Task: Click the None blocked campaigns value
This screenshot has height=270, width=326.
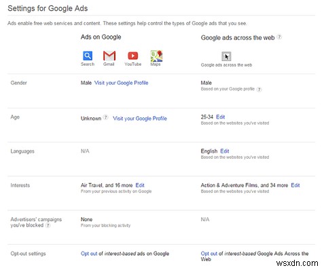Action: coord(86,219)
